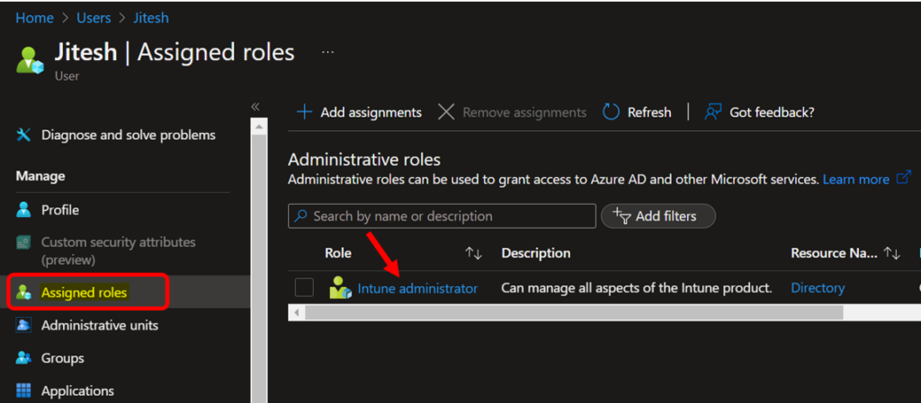Click the Profile person icon
Image resolution: width=921 pixels, height=403 pixels.
tap(23, 210)
